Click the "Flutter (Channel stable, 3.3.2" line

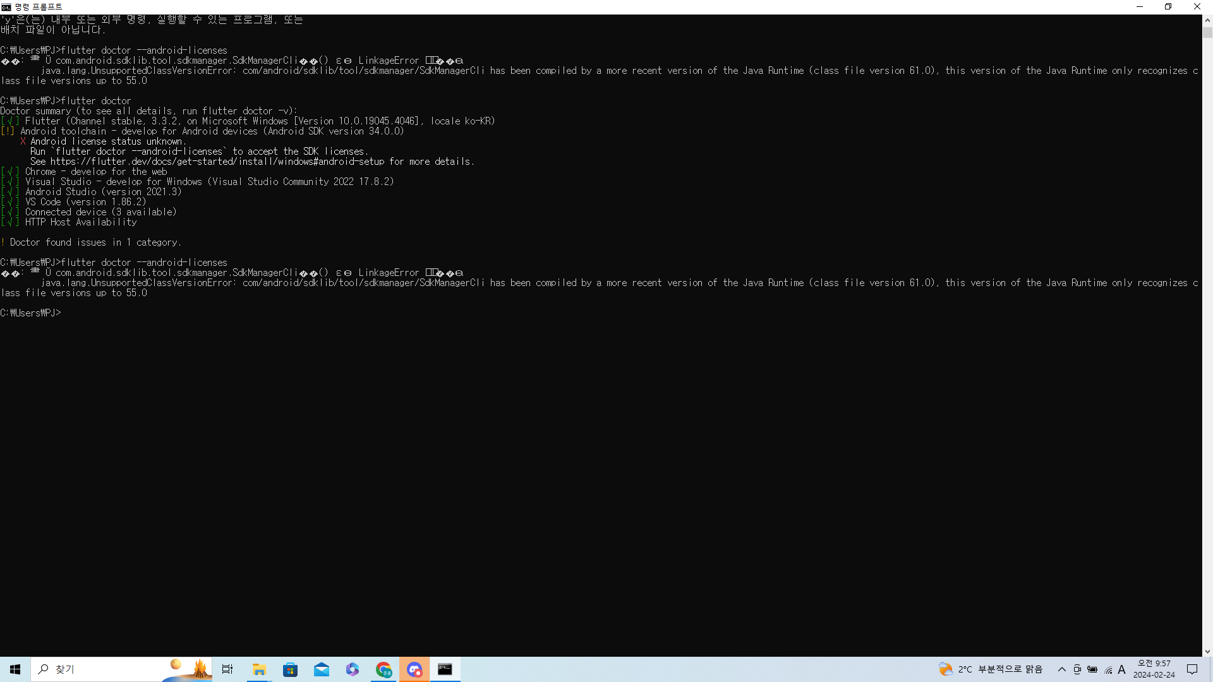click(x=260, y=121)
